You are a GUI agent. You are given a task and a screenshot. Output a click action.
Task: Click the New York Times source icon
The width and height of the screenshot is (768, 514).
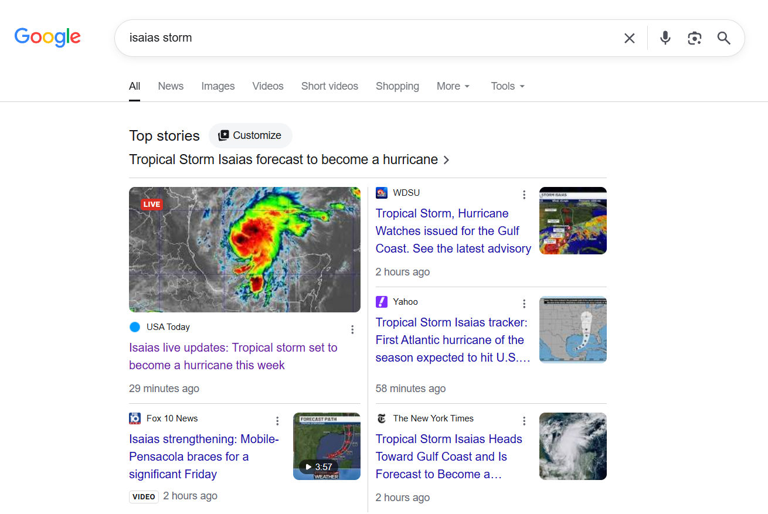[382, 418]
